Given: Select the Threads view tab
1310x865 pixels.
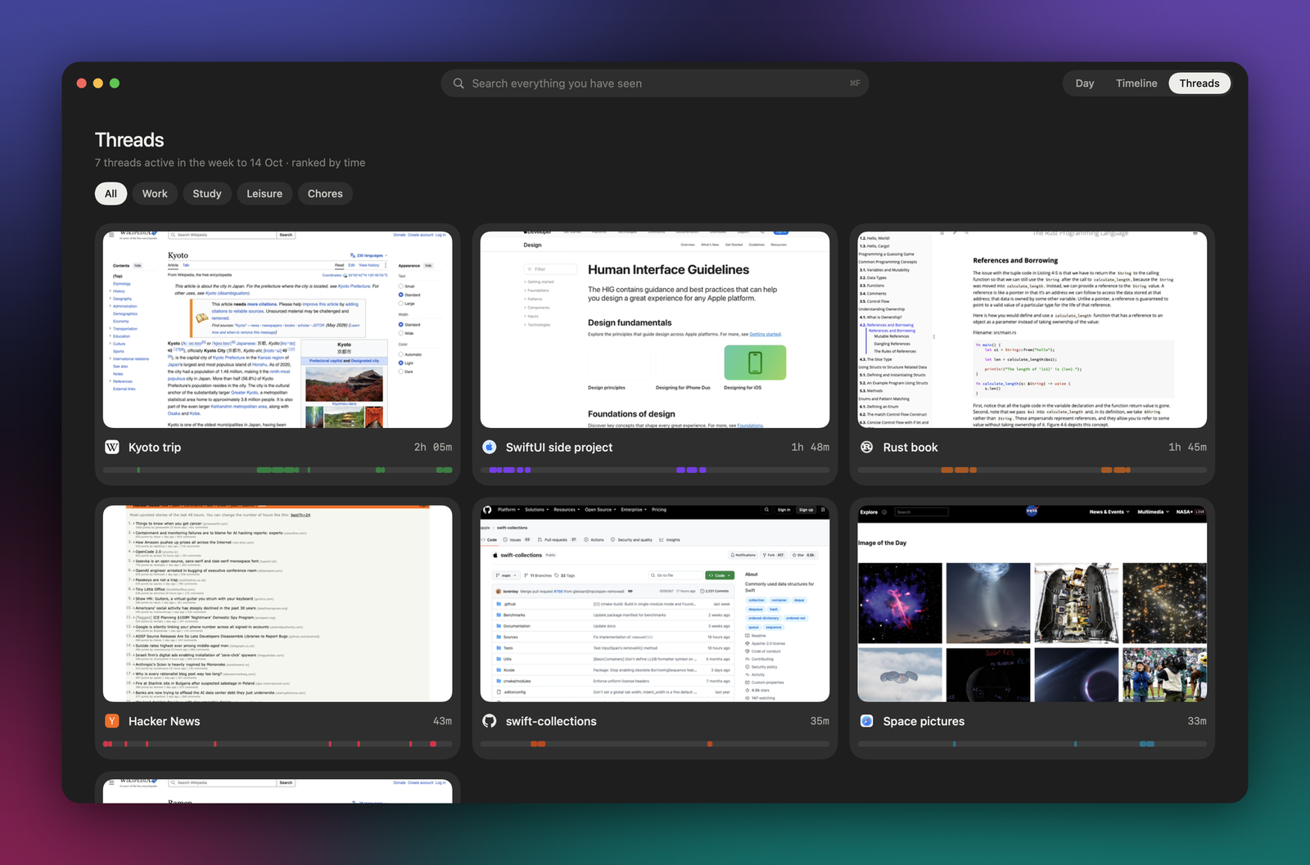Looking at the screenshot, I should tap(1199, 83).
